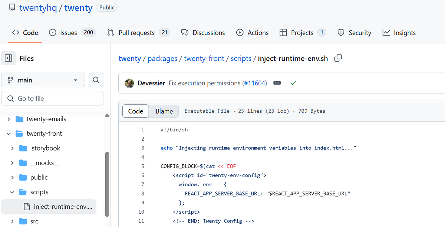Select the twenty-emails folder in tree
The height and width of the screenshot is (227, 445).
coord(46,119)
